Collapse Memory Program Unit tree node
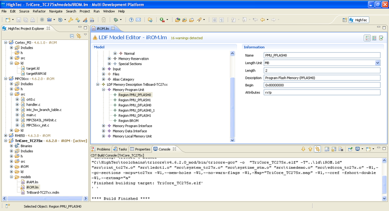The image size is (389, 211). pos(103,90)
